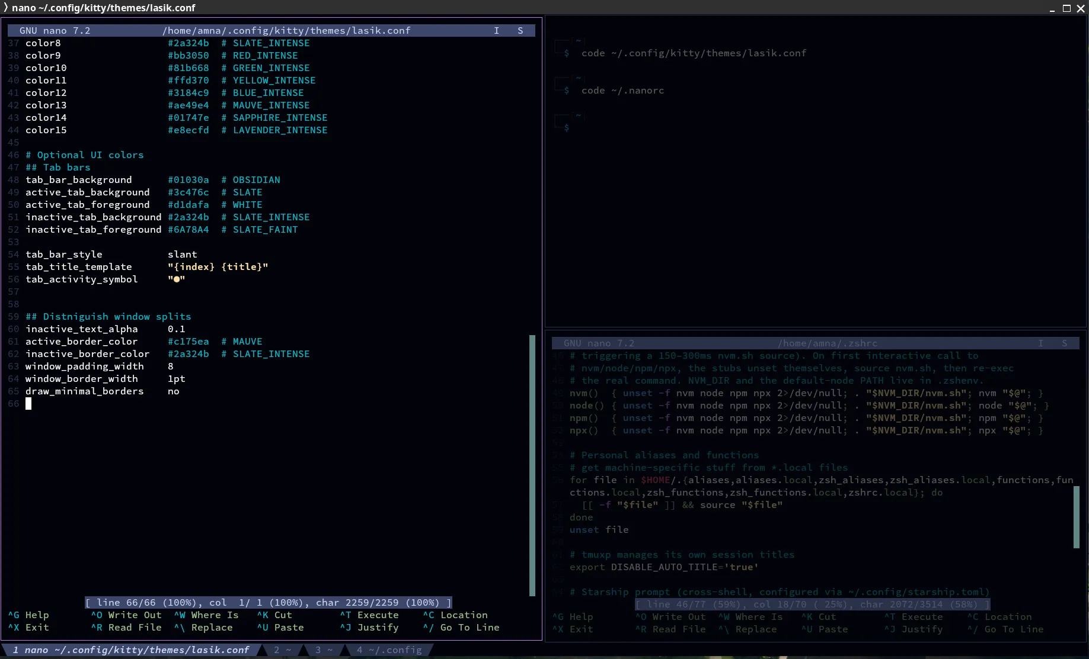Click ^O Write Out in .zshrc pane
1089x659 pixels.
(670, 616)
